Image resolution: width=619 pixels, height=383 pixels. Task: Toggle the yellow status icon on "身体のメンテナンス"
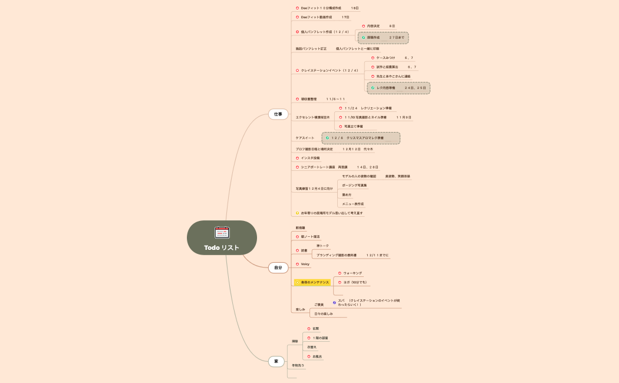(297, 282)
